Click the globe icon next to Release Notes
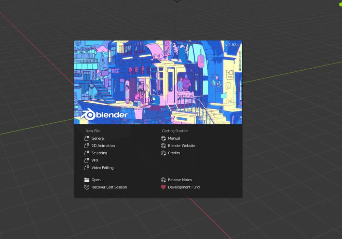 [163, 180]
